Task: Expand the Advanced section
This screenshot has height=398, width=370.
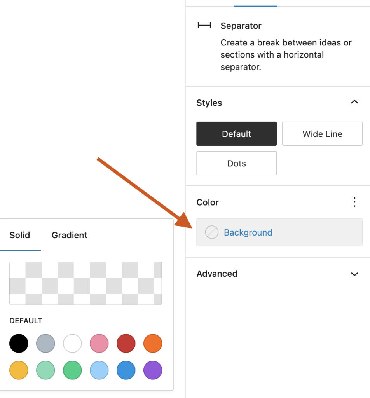Action: tap(354, 274)
